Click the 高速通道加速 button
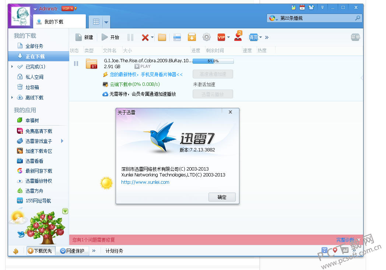386x270 pixels. coord(213,74)
